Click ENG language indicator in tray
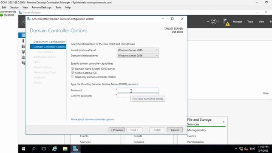The height and width of the screenshot is (153, 272). point(252,149)
